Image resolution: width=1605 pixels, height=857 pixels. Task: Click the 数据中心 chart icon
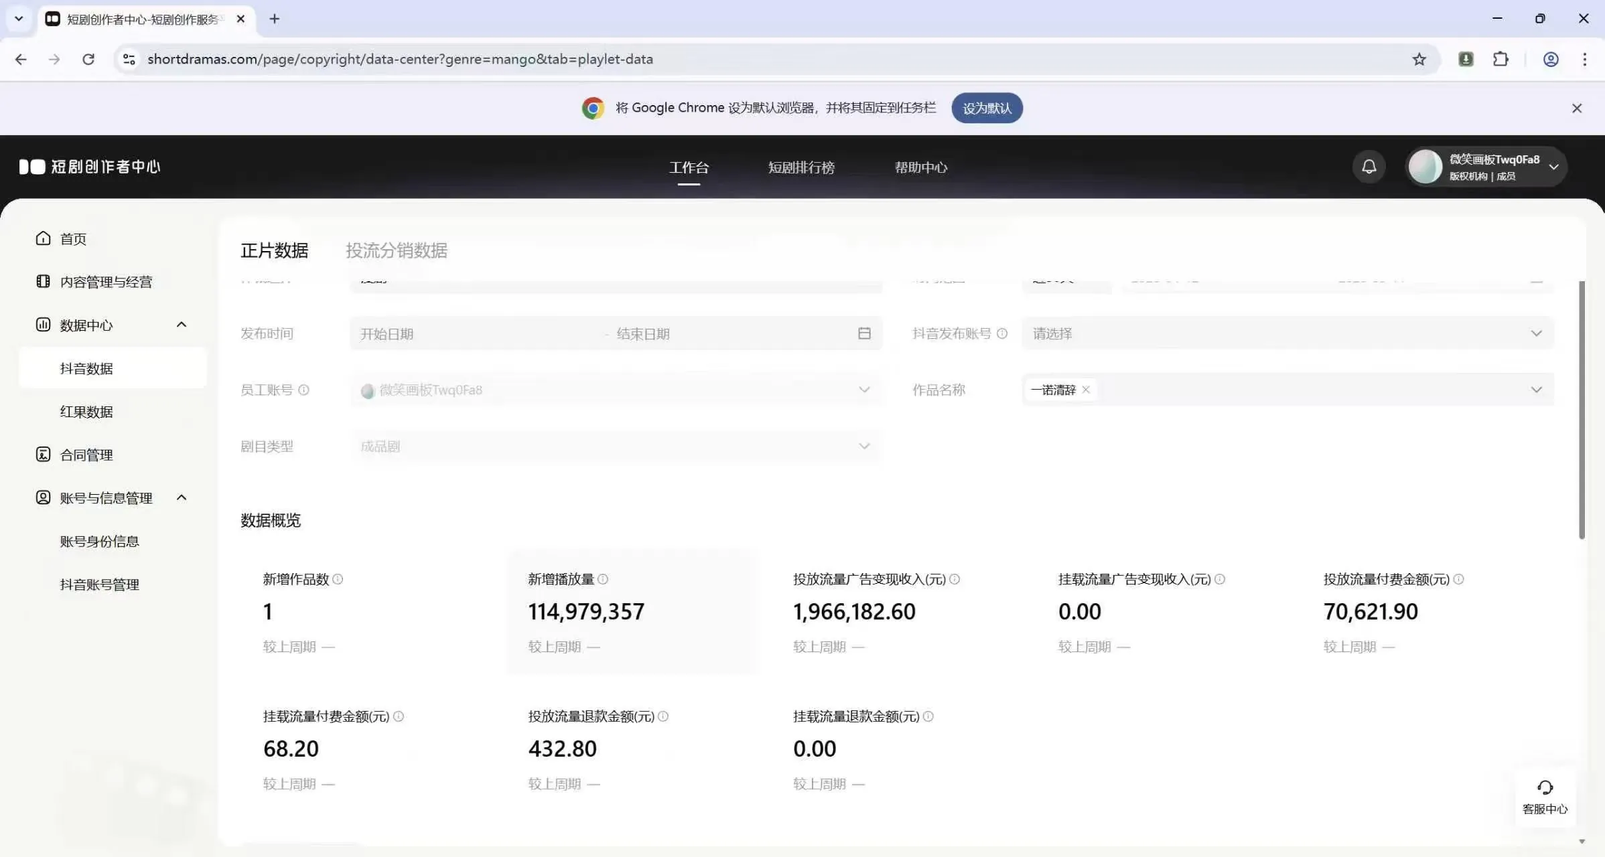point(43,325)
